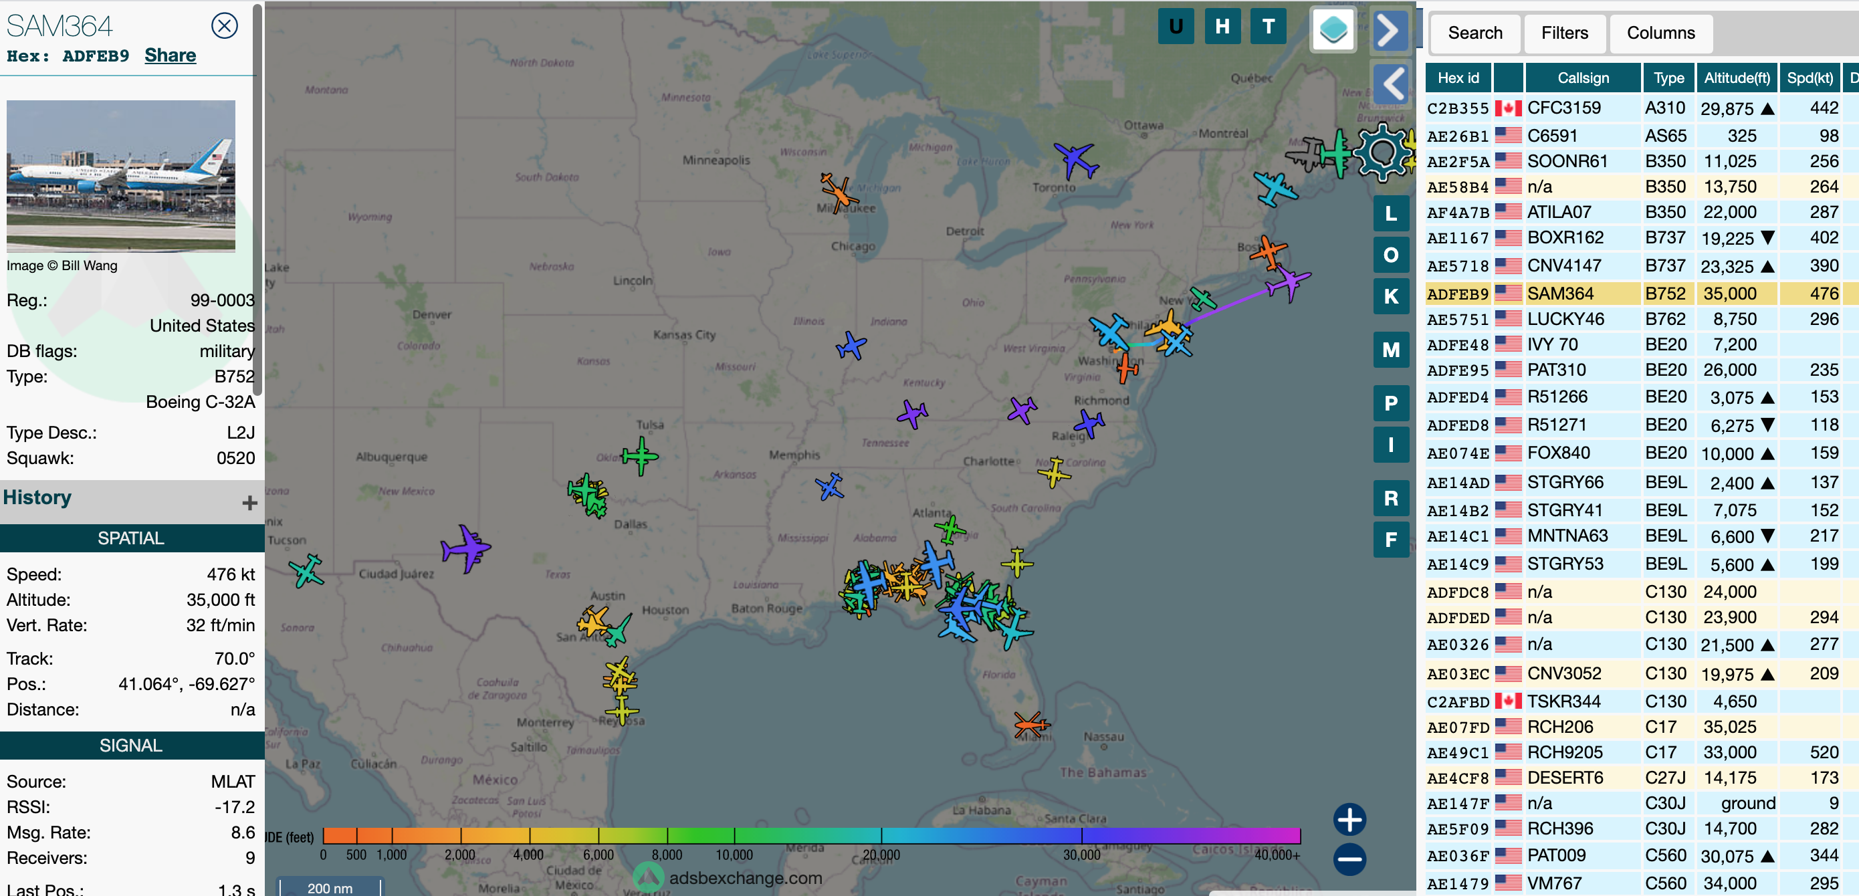Click the large purple aircraft near Tucson
Image resolution: width=1859 pixels, height=896 pixels.
click(x=466, y=549)
